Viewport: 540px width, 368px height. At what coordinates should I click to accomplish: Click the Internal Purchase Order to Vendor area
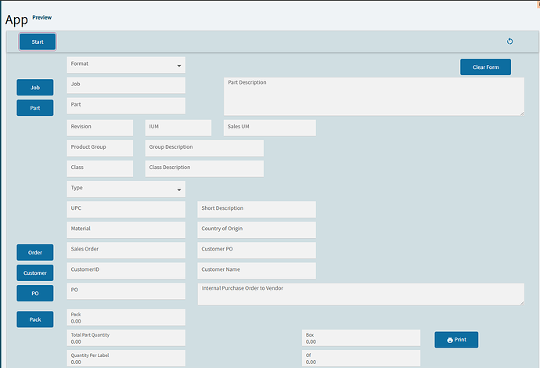361,294
